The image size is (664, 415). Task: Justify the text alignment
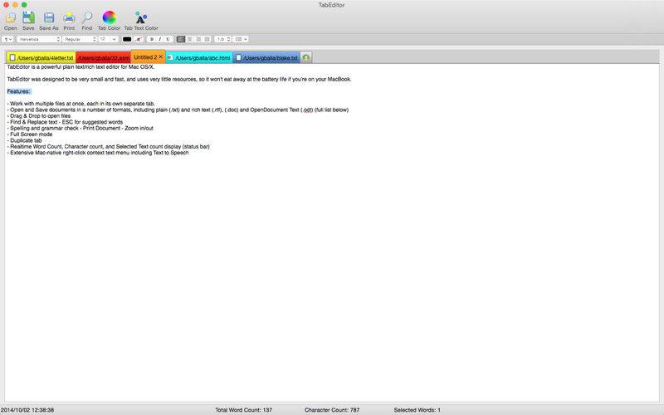(x=207, y=39)
